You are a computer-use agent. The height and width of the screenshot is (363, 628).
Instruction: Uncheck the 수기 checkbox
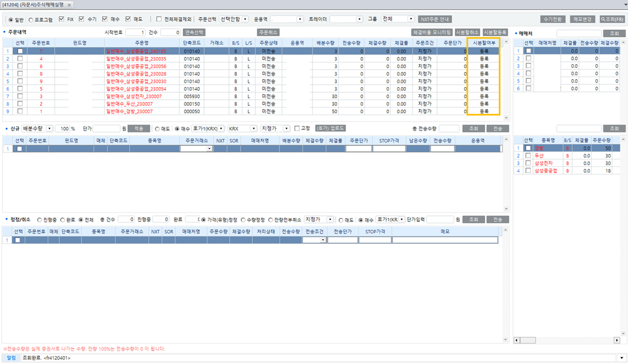pyautogui.click(x=81, y=19)
